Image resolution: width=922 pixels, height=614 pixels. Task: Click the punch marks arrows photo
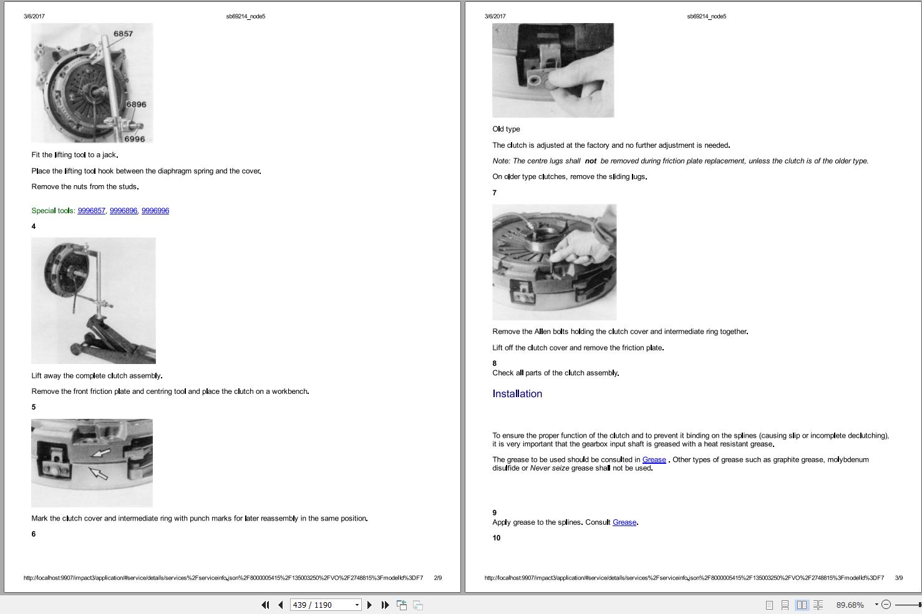[92, 463]
